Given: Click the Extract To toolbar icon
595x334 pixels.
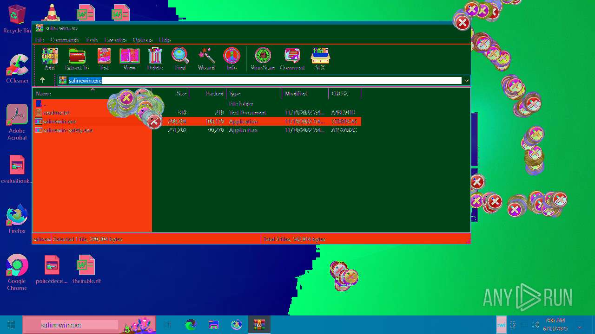Looking at the screenshot, I should coord(77,58).
